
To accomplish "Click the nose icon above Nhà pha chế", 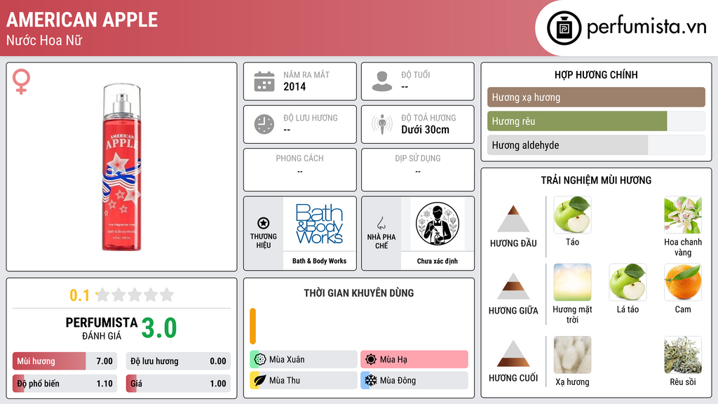I will pos(381,224).
